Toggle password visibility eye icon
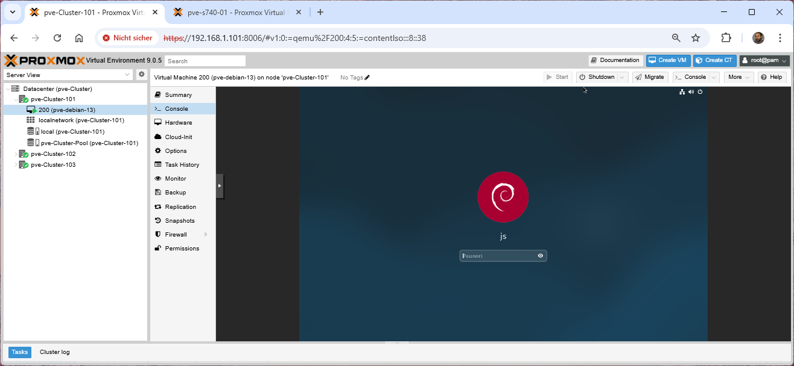Image resolution: width=794 pixels, height=366 pixels. coord(540,256)
